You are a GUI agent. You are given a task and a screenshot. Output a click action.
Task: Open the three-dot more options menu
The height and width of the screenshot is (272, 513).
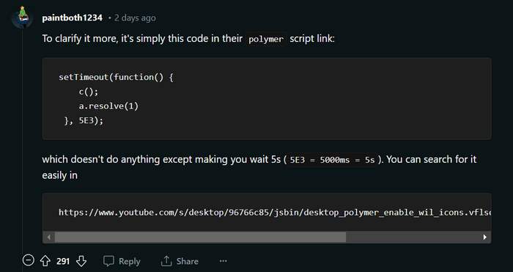pos(223,261)
